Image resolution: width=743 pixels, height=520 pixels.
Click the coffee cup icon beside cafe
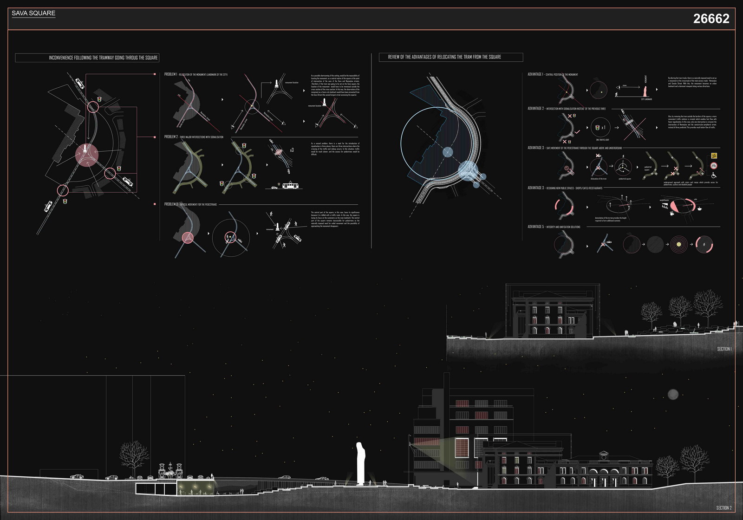[700, 209]
